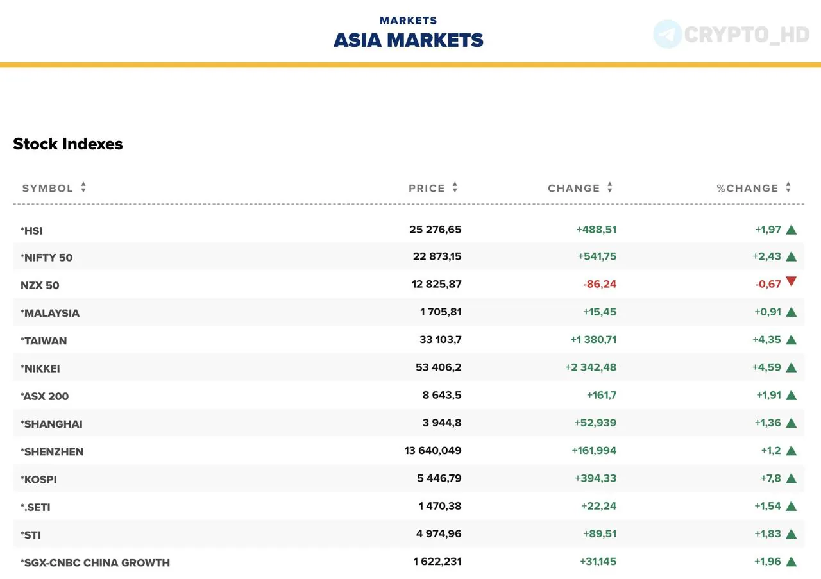
Task: Click the *ASX 200 change value +161,7
Action: click(601, 395)
